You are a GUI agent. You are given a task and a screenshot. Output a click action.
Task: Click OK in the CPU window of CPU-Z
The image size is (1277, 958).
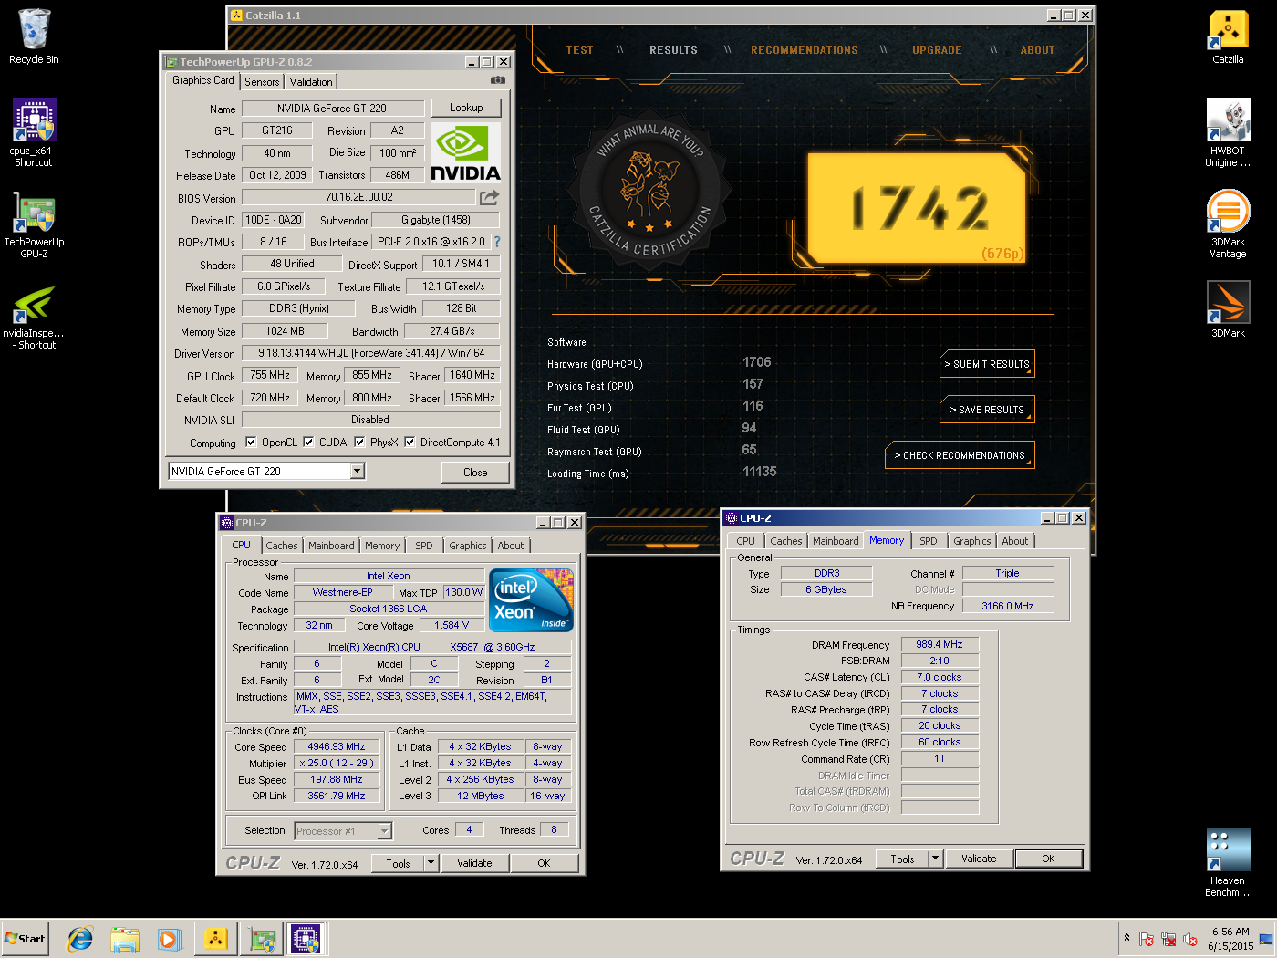(544, 863)
